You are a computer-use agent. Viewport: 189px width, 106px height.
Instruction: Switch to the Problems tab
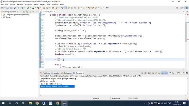click(45, 73)
